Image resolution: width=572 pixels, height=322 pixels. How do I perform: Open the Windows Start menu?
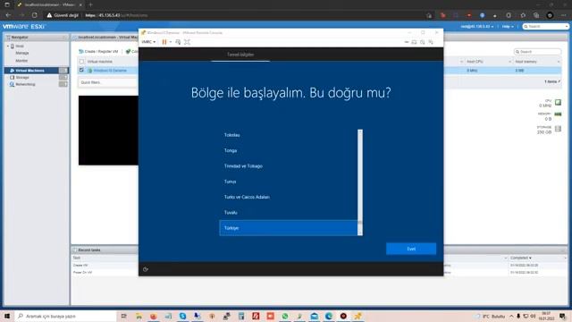(x=7, y=316)
